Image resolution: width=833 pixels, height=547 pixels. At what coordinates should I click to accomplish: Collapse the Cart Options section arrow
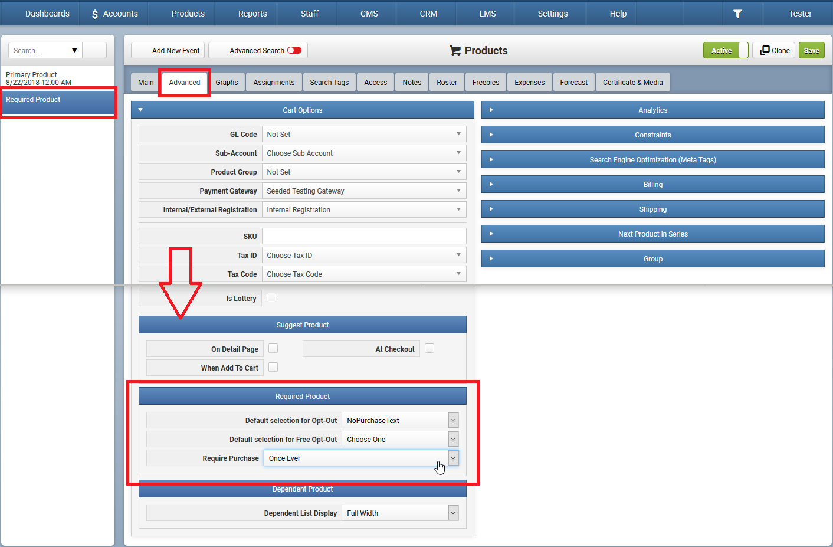pyautogui.click(x=140, y=110)
